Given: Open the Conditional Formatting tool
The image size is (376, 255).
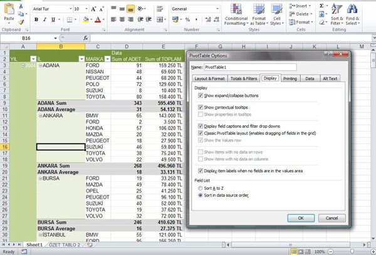Looking at the screenshot, I should click(x=236, y=13).
